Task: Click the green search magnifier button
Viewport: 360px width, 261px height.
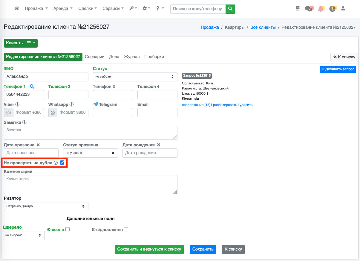Action: (x=230, y=9)
